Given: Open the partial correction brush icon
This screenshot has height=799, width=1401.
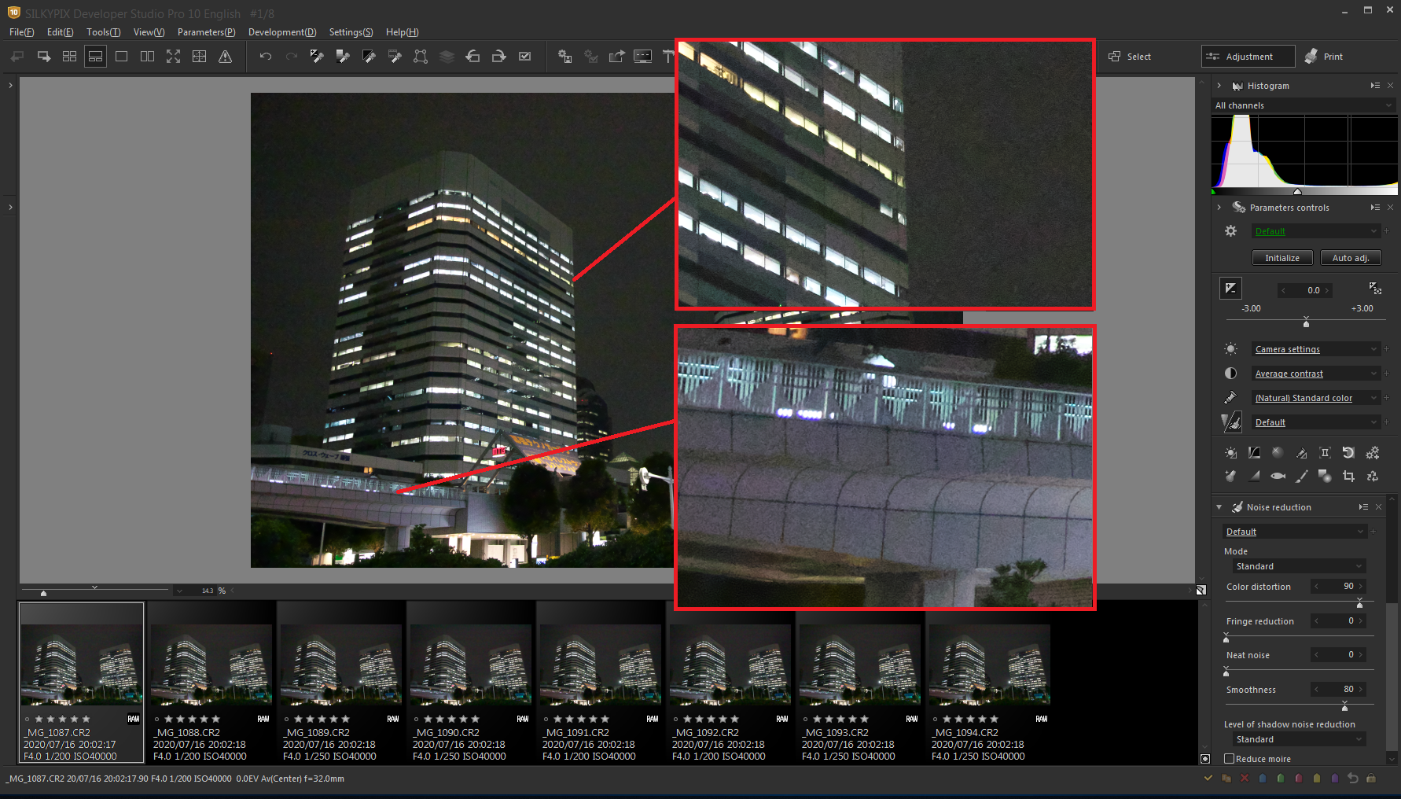Looking at the screenshot, I should [1301, 476].
